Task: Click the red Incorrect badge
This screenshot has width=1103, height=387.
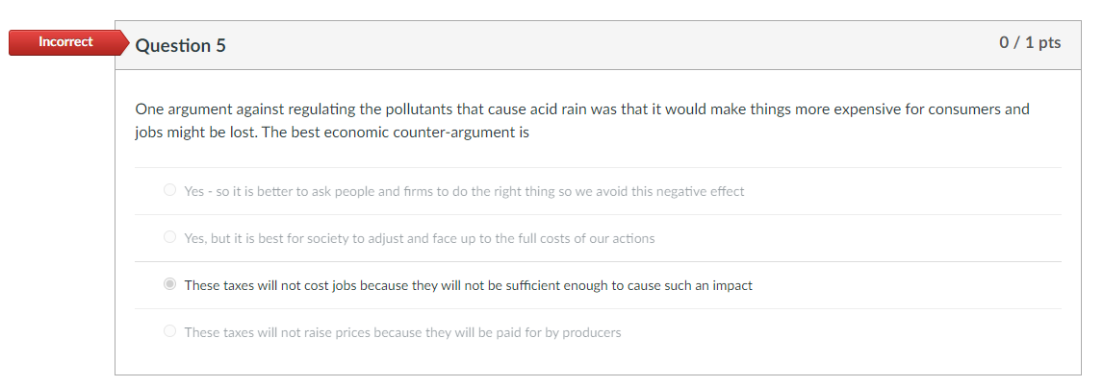Action: [65, 42]
